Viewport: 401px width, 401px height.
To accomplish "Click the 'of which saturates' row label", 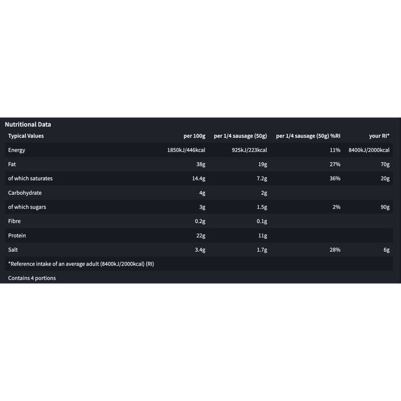I will (30, 178).
